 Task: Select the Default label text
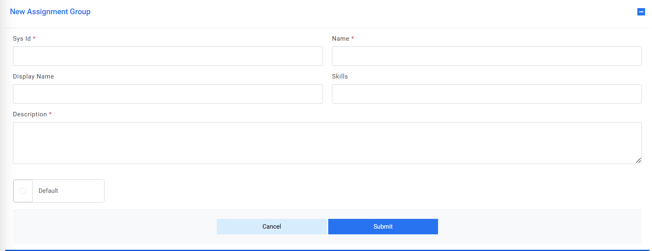point(48,191)
